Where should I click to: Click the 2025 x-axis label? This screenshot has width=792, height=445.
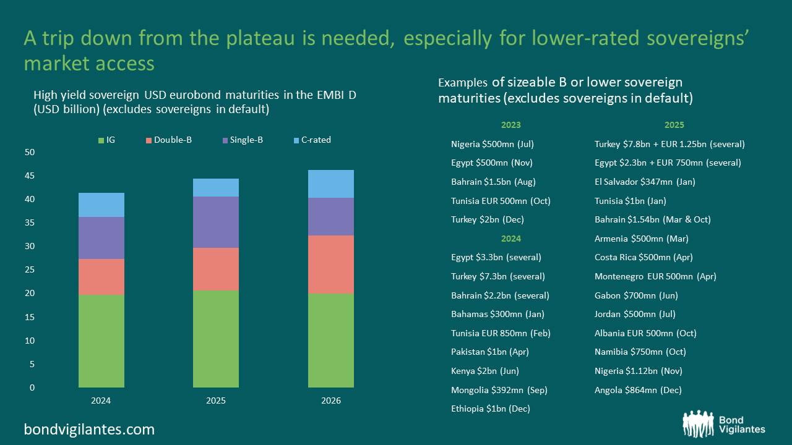(x=216, y=400)
